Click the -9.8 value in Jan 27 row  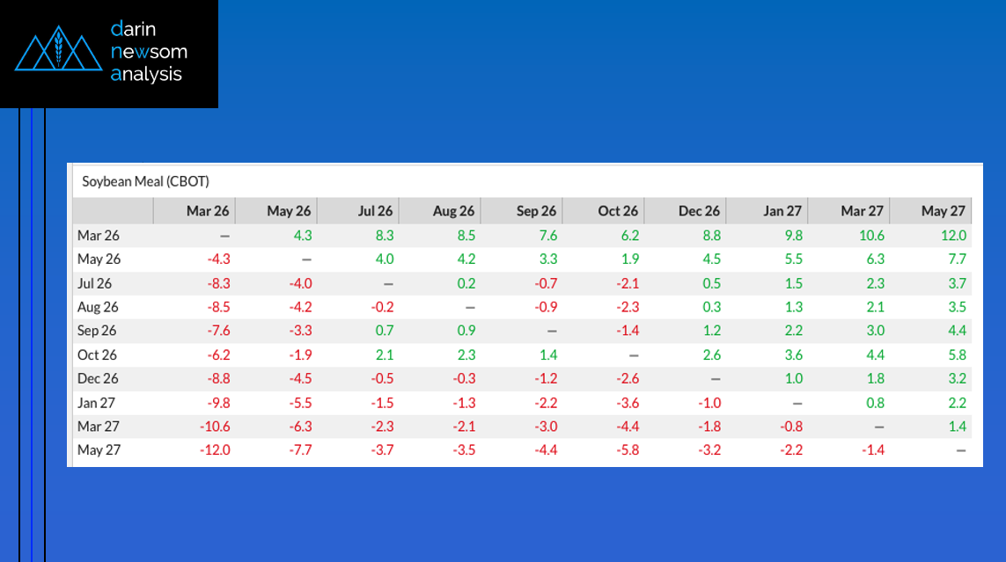pos(217,402)
